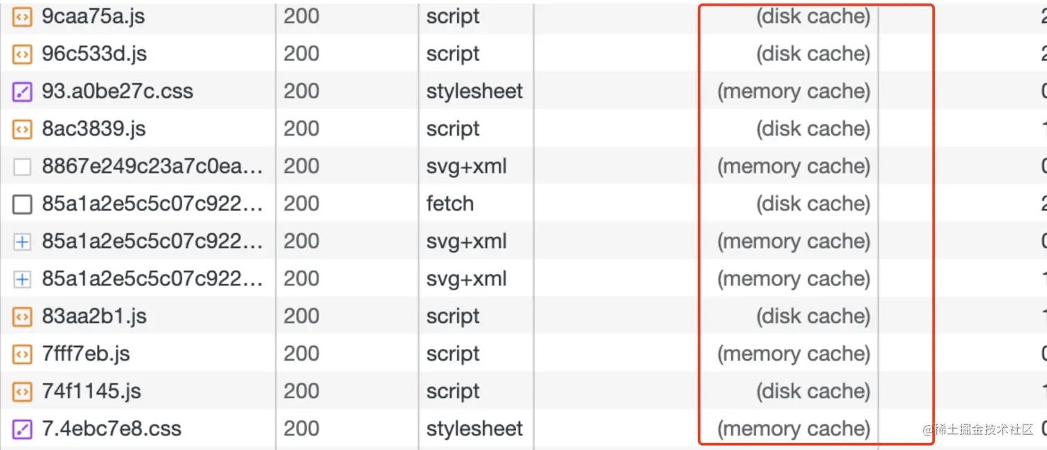This screenshot has height=450, width=1047.
Task: Click the stylesheet icon beside 93.a0be27c.css
Action: click(22, 91)
